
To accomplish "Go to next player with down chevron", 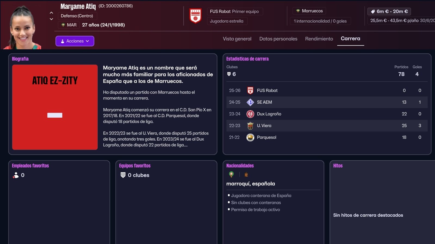I will click(x=51, y=19).
